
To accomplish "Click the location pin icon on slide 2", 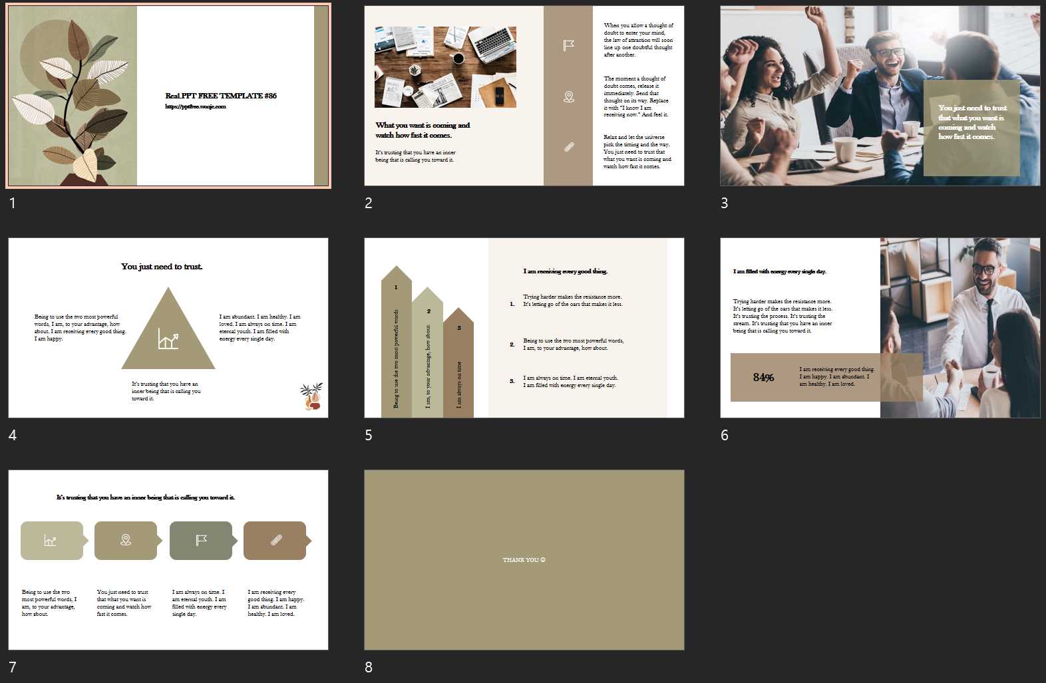I will pos(569,97).
